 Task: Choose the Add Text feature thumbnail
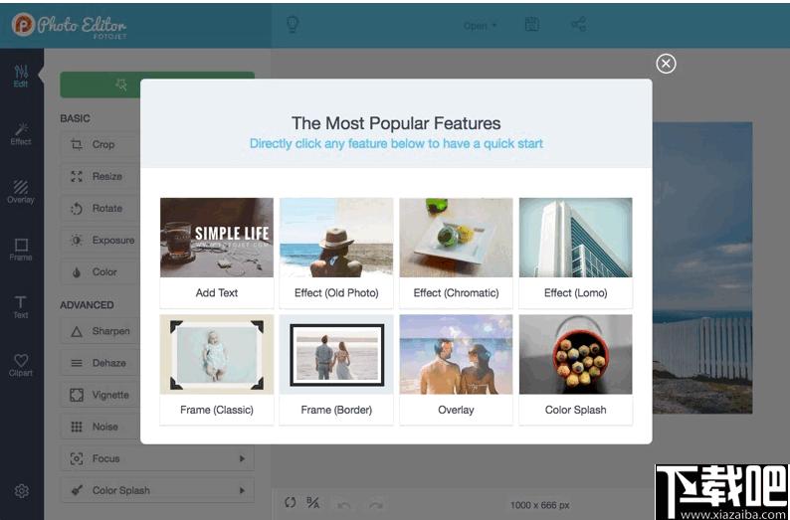pyautogui.click(x=217, y=238)
